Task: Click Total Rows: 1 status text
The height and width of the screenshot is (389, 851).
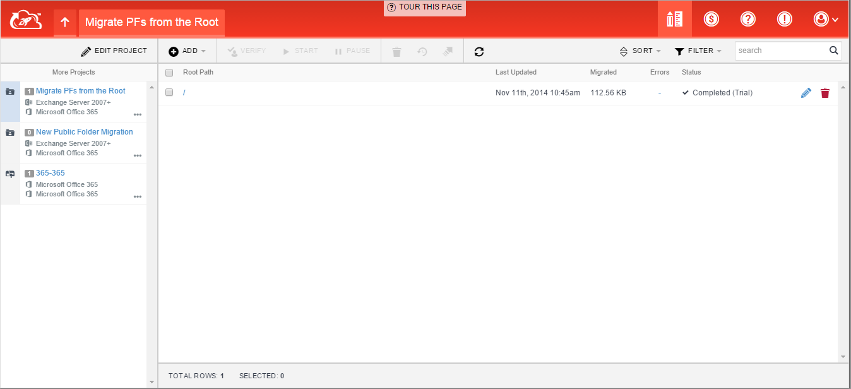Action: coord(196,376)
